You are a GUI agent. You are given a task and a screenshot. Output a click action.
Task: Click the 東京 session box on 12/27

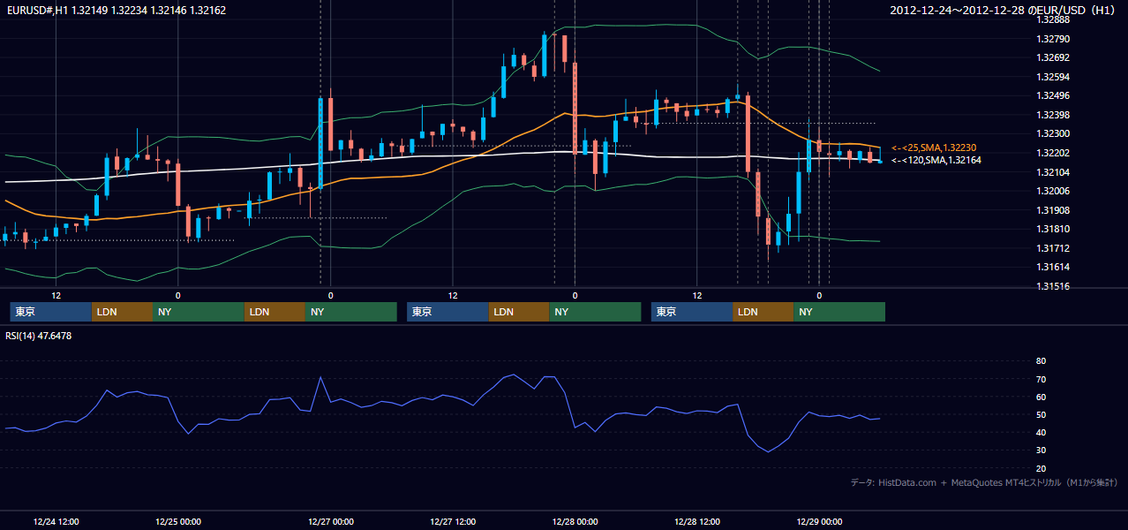coord(447,312)
